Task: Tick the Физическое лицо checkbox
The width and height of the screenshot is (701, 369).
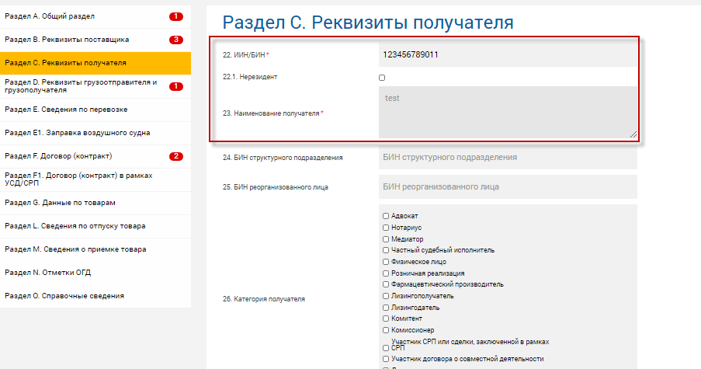Action: (386, 262)
